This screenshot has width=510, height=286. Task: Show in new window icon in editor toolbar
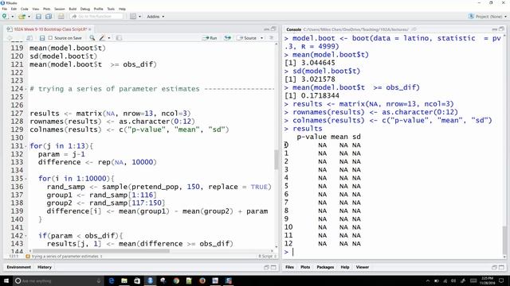[x=29, y=38]
